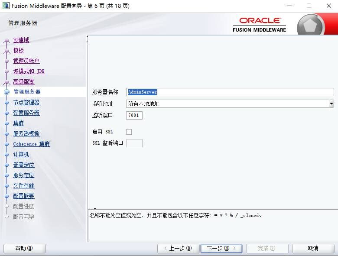
Task: Close the configuration wizard window
Action: [329, 6]
